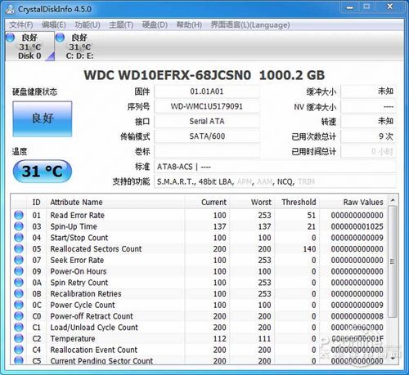Click the status icon for Seek Error Rate
Screen dimensions: 409x375
19,260
